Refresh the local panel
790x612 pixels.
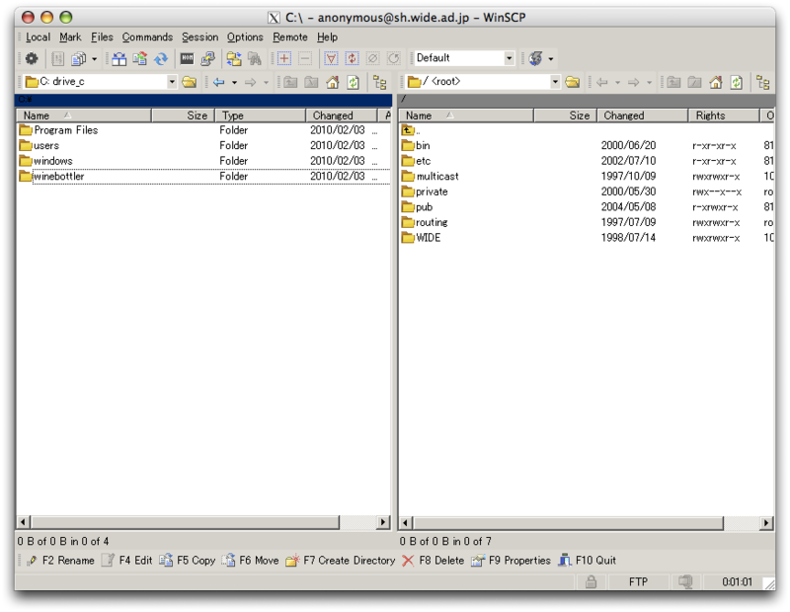354,82
